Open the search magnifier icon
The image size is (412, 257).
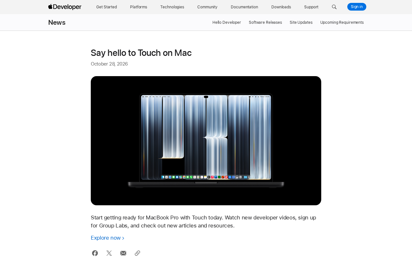click(x=334, y=7)
